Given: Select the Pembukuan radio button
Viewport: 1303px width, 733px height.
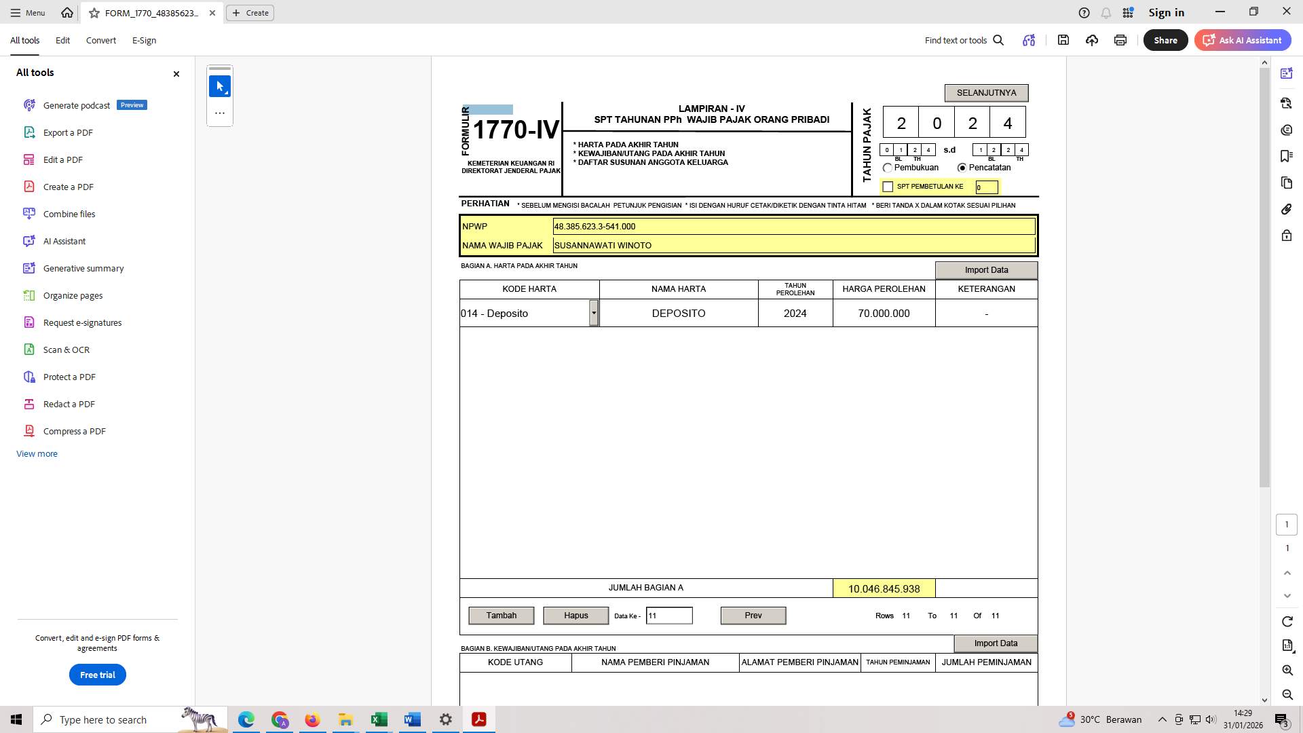Looking at the screenshot, I should (888, 168).
